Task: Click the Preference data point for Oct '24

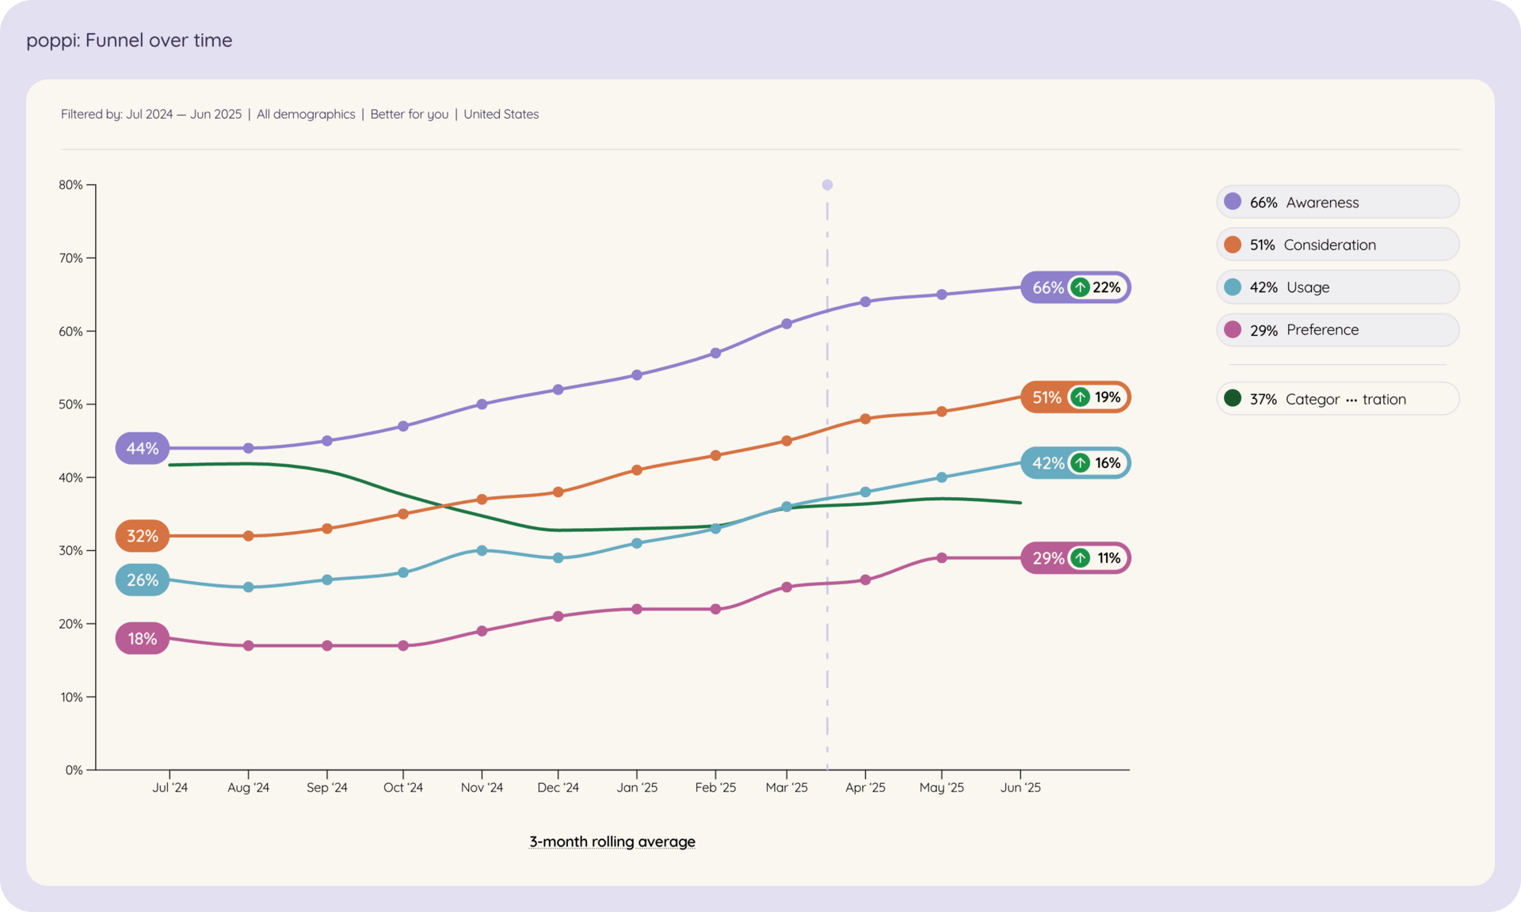Action: (403, 646)
